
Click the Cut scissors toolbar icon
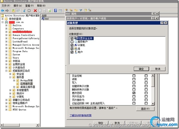pyautogui.click(x=24, y=11)
